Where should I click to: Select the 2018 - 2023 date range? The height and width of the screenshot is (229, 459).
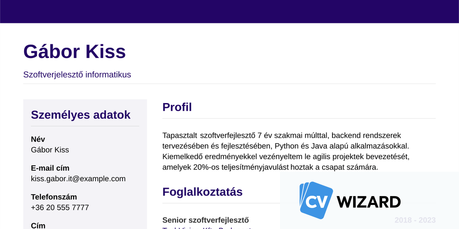415,220
